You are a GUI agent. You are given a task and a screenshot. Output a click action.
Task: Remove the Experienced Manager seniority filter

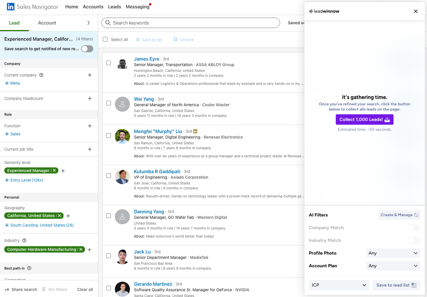[54, 171]
